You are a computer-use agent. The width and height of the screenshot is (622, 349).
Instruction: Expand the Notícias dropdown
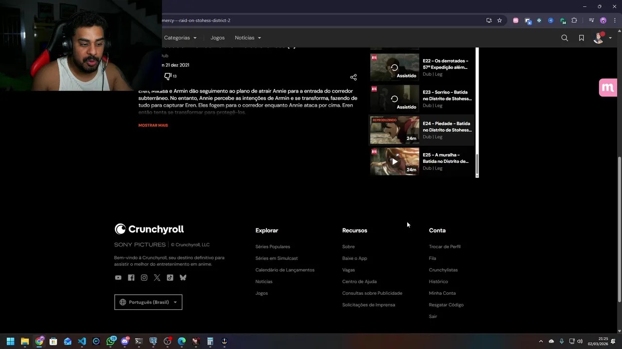point(248,38)
